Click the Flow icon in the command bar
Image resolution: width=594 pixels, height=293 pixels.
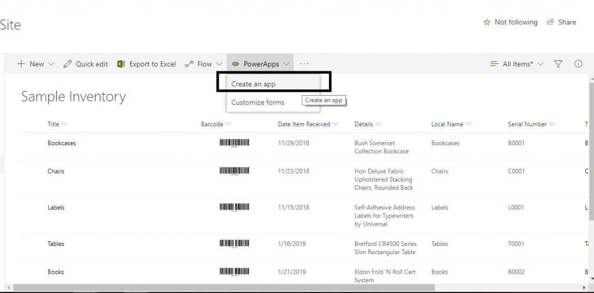click(x=189, y=64)
